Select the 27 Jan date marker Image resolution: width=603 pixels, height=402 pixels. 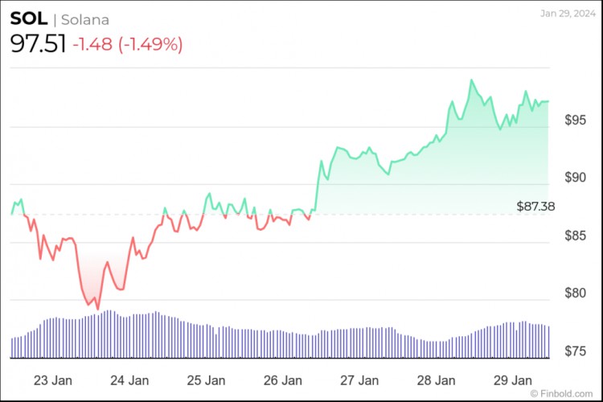tap(359, 380)
